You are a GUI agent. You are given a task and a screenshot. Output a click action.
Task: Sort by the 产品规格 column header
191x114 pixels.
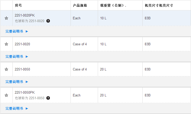pos(80,5)
